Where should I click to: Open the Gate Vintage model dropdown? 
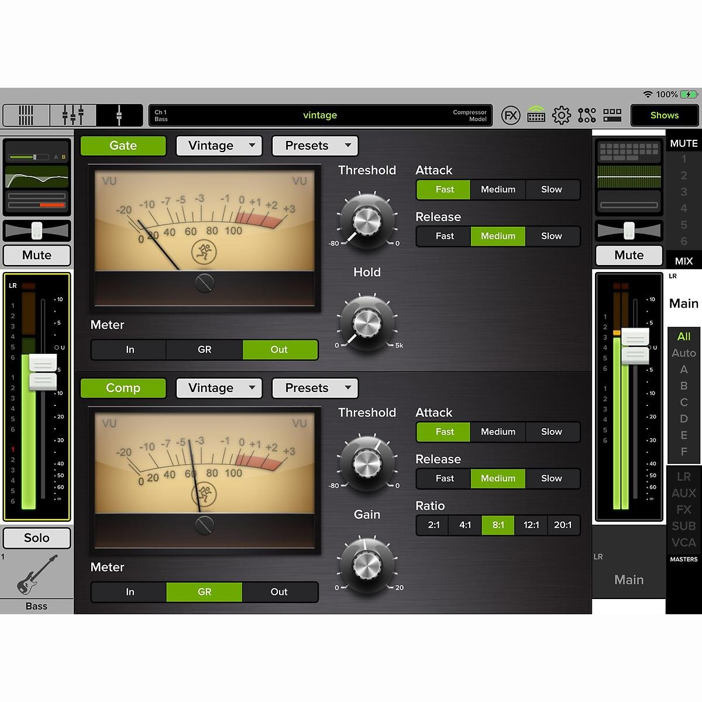(x=219, y=146)
